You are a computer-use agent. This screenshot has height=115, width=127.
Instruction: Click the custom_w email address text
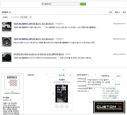112,91
